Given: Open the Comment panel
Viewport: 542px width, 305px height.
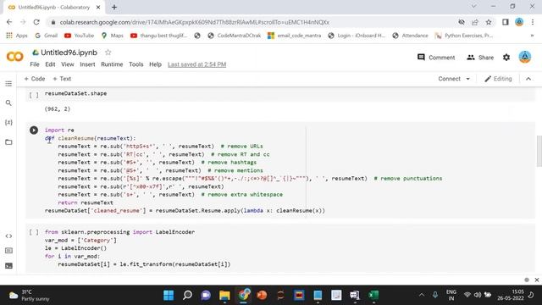Looking at the screenshot, I should [436, 58].
